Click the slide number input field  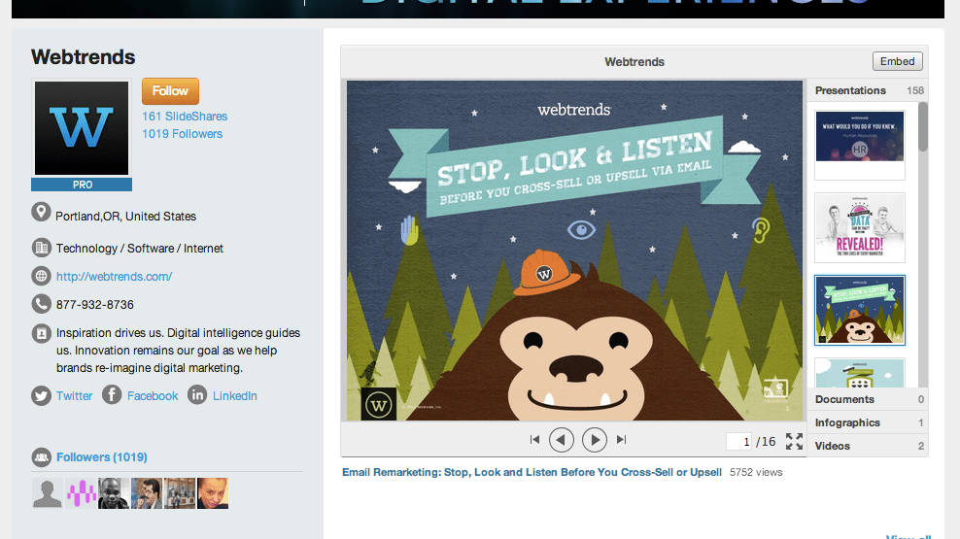(739, 441)
